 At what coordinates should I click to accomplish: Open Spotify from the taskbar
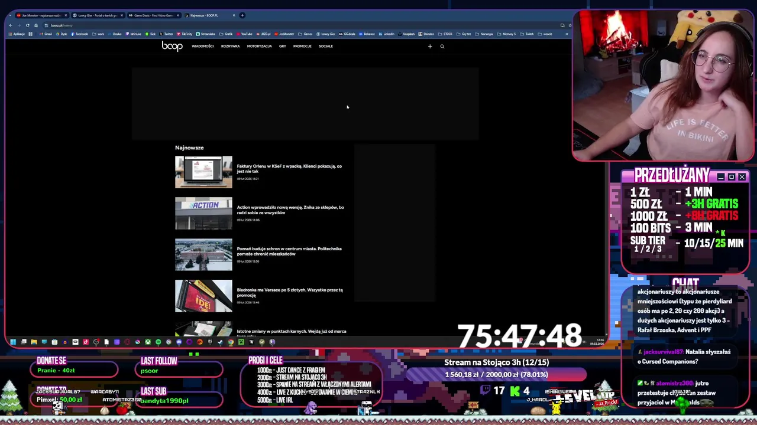(158, 342)
